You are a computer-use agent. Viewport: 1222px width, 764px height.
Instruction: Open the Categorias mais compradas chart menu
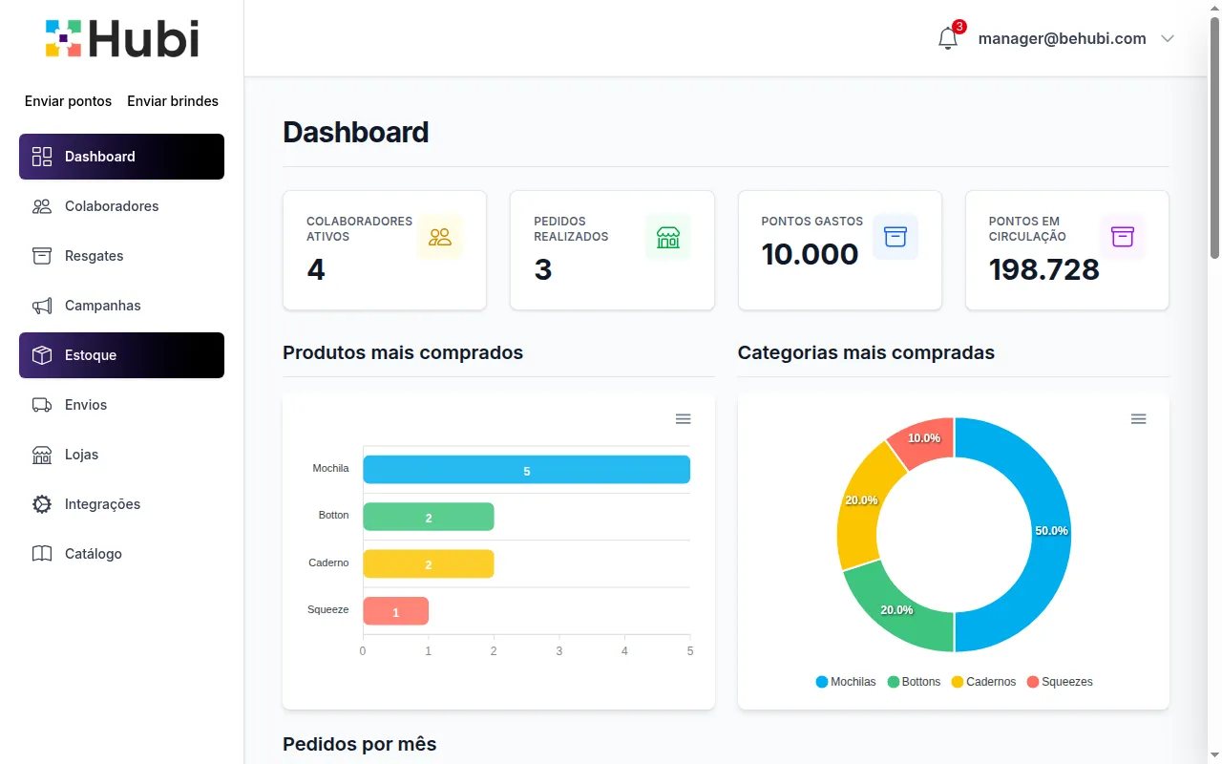pyautogui.click(x=1138, y=418)
